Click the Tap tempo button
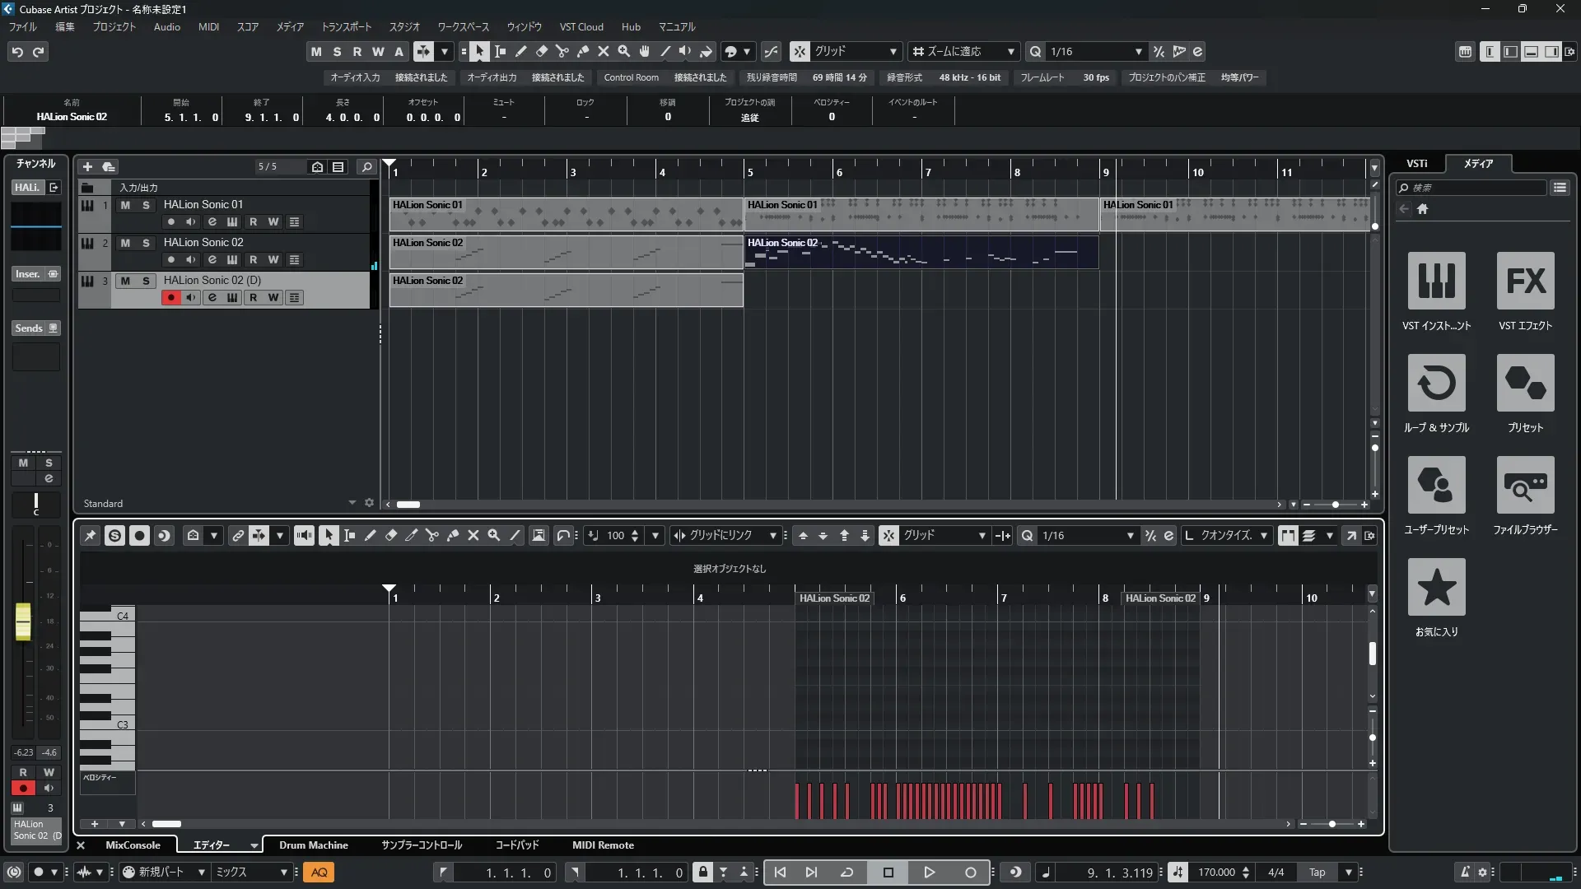 coord(1317,873)
